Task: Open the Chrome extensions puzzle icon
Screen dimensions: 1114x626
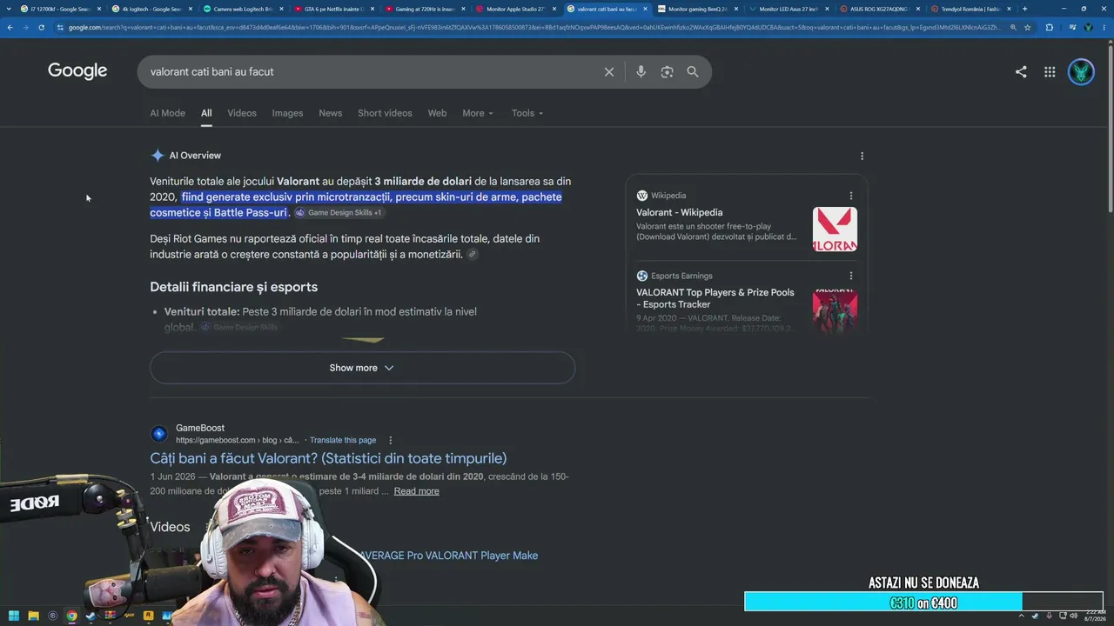Action: tap(1050, 28)
